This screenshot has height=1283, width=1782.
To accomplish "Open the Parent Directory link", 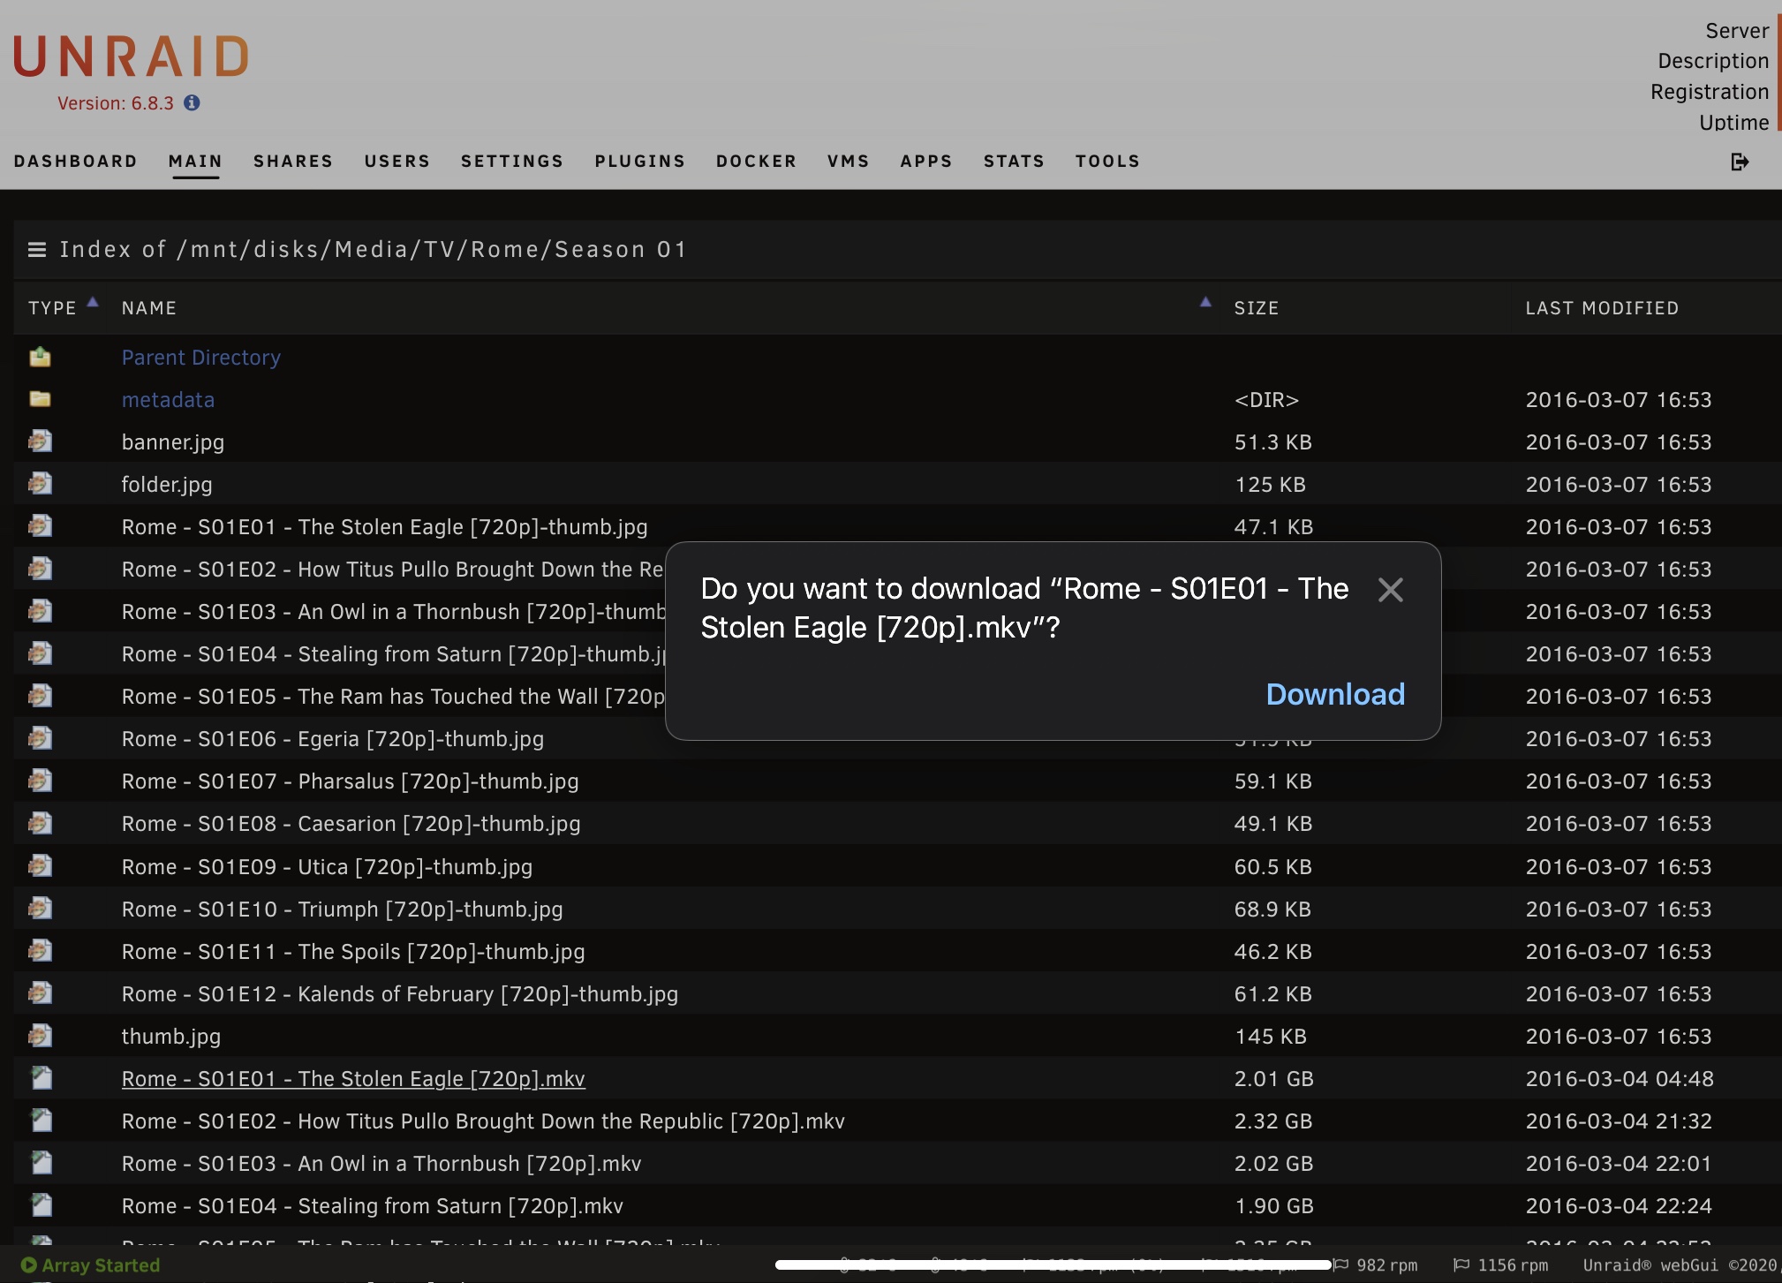I will point(200,358).
